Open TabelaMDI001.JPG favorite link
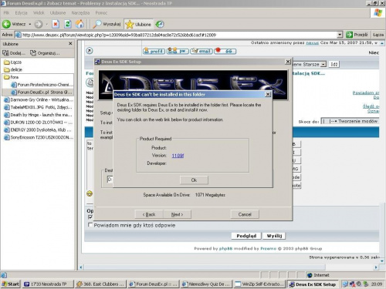 (38, 107)
